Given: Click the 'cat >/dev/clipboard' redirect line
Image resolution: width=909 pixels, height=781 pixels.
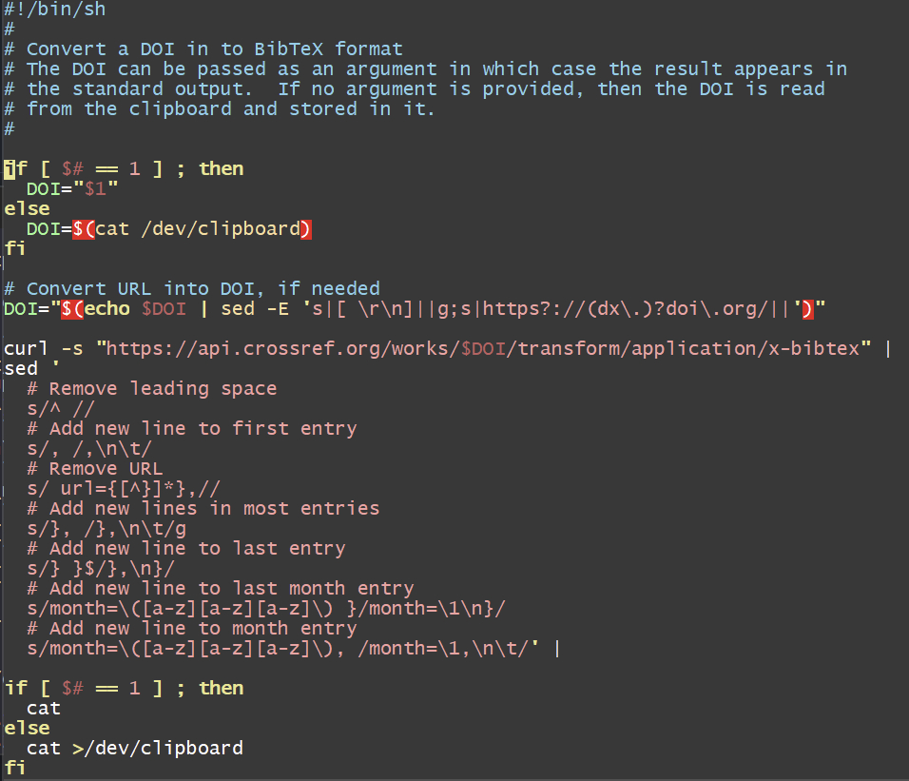Looking at the screenshot, I should point(134,748).
